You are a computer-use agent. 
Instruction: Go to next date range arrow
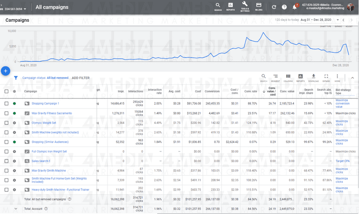tap(352, 20)
